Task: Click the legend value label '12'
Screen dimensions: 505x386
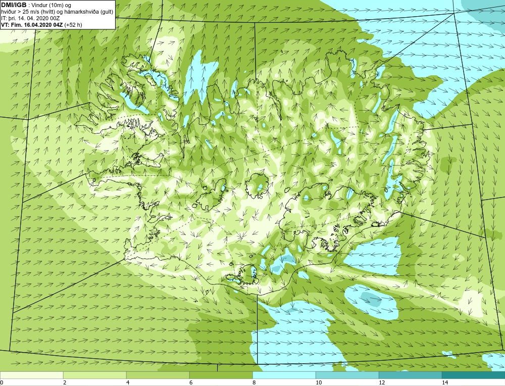Action: pos(382,382)
